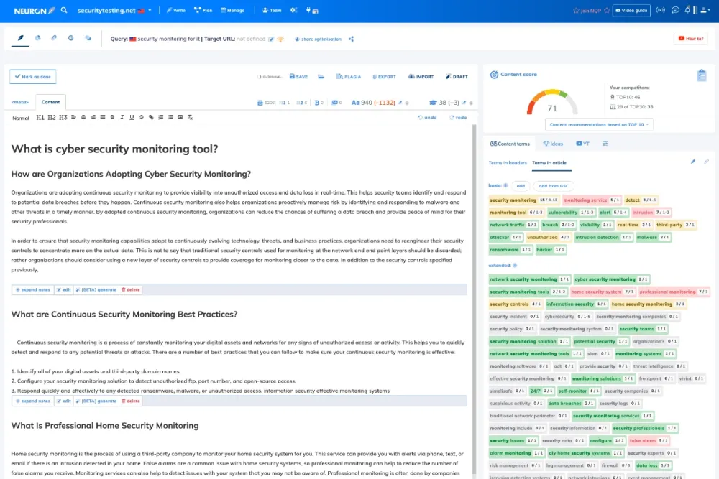Image resolution: width=719 pixels, height=479 pixels.
Task: Click the 'security monitoring' term tag
Action: tap(524, 200)
